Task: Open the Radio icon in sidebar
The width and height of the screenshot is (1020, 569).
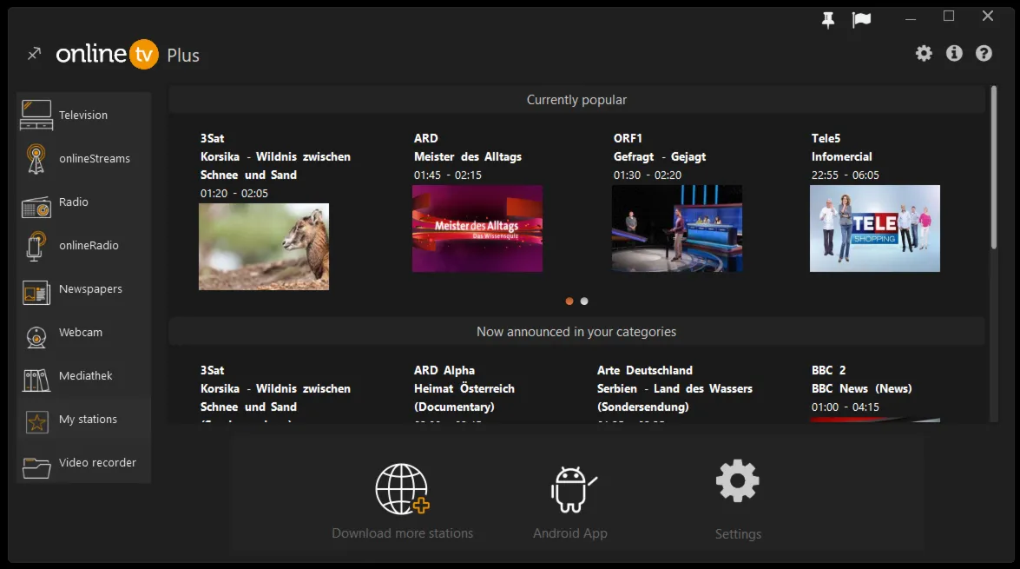Action: 36,207
